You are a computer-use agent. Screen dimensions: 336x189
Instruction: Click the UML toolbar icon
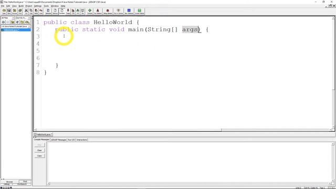(78, 12)
